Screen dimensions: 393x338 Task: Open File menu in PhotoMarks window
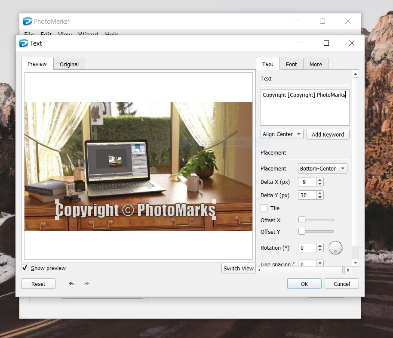[29, 34]
